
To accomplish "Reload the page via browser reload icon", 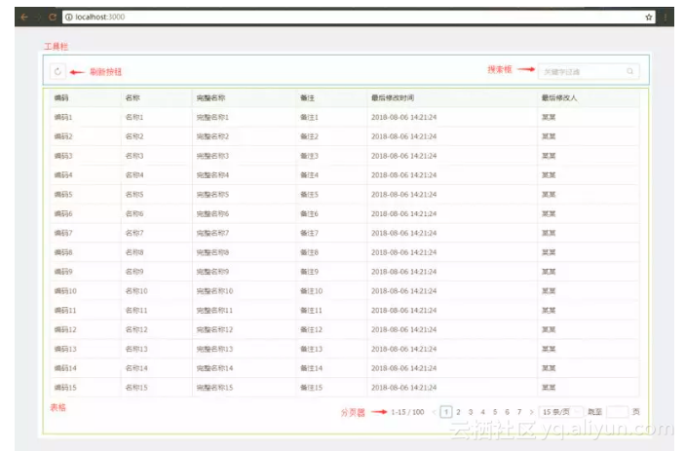I will click(x=53, y=17).
